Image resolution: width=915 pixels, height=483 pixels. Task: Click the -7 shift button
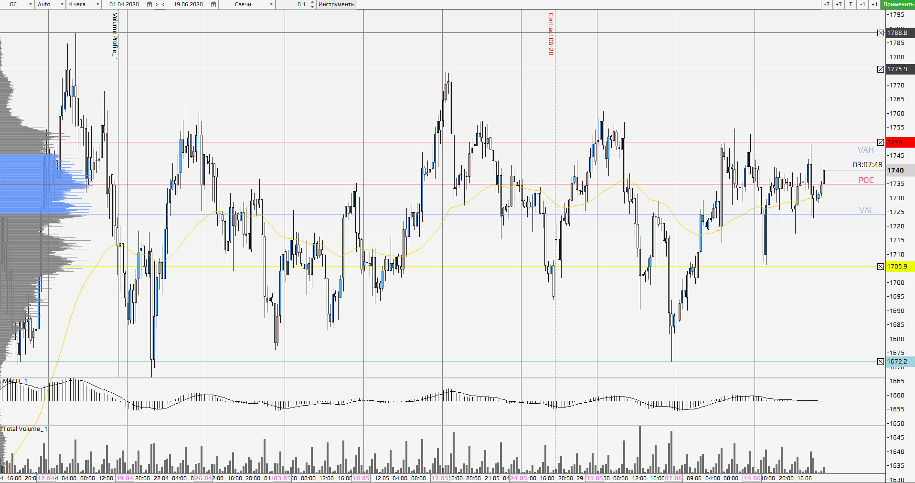pyautogui.click(x=827, y=4)
